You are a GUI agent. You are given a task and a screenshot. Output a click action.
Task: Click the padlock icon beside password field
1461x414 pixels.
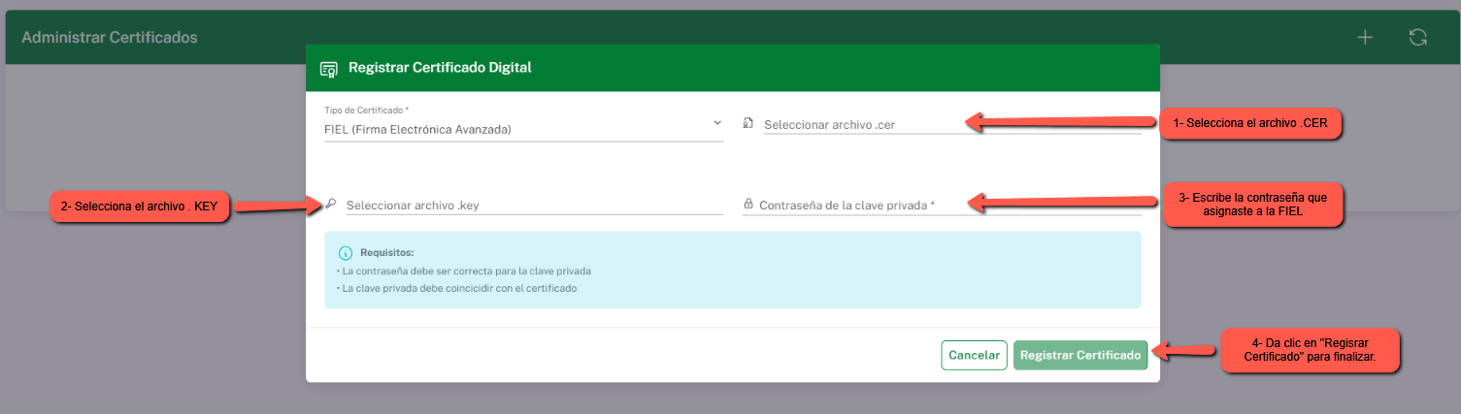tap(748, 205)
